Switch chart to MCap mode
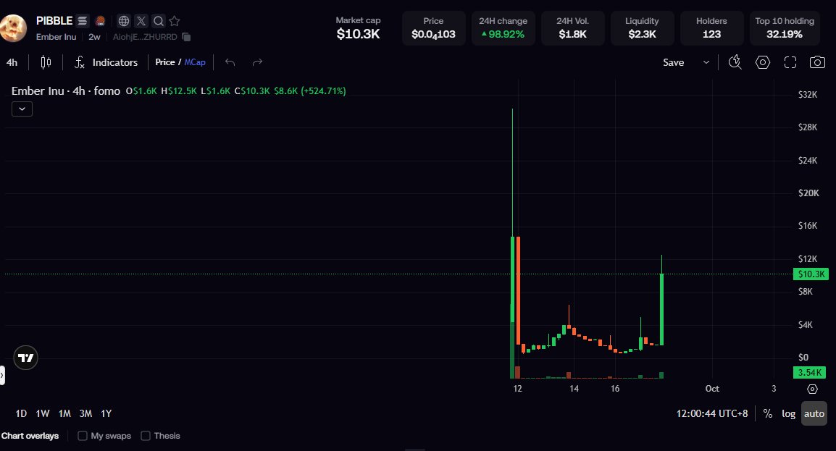 (195, 62)
